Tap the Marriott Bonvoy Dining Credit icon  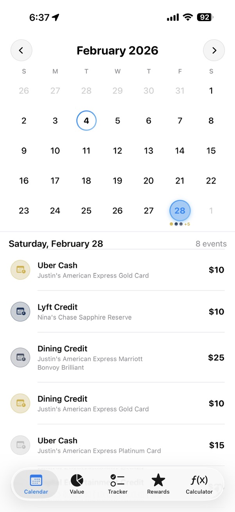point(20,357)
